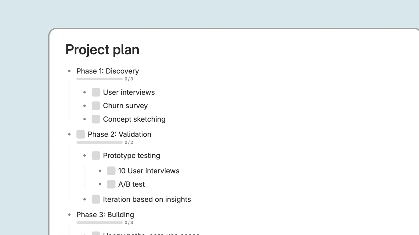Click the Phase 3: Building text label
This screenshot has height=235, width=419.
[x=105, y=214]
